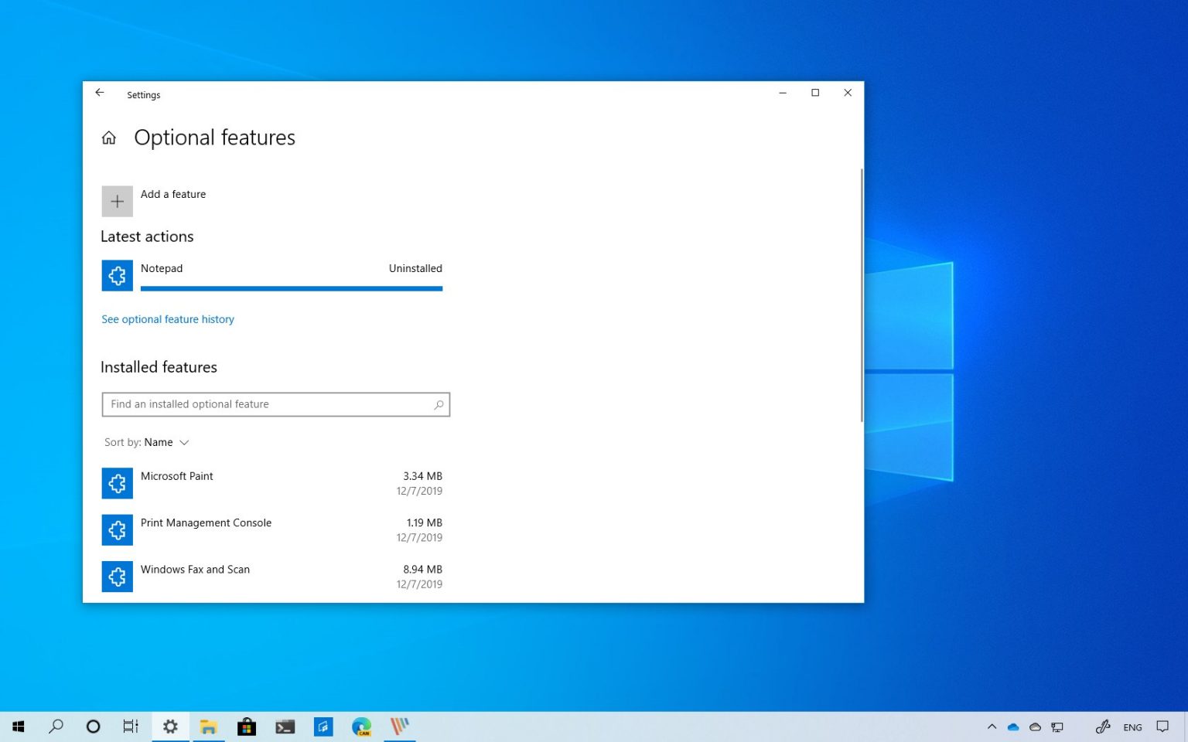Image resolution: width=1188 pixels, height=742 pixels.
Task: Maximize the Settings window
Action: click(815, 93)
